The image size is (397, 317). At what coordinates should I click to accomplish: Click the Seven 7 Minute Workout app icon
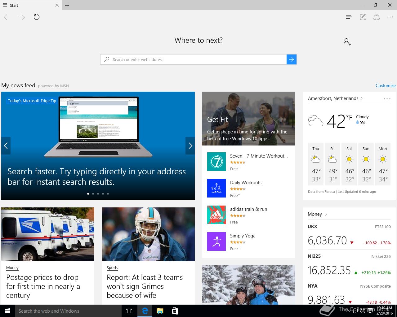point(216,162)
